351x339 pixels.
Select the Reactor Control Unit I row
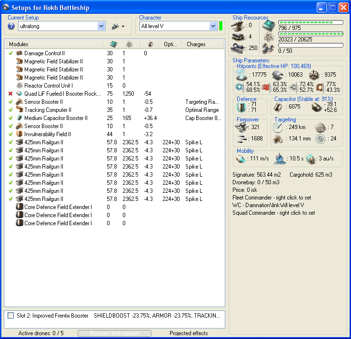114,86
